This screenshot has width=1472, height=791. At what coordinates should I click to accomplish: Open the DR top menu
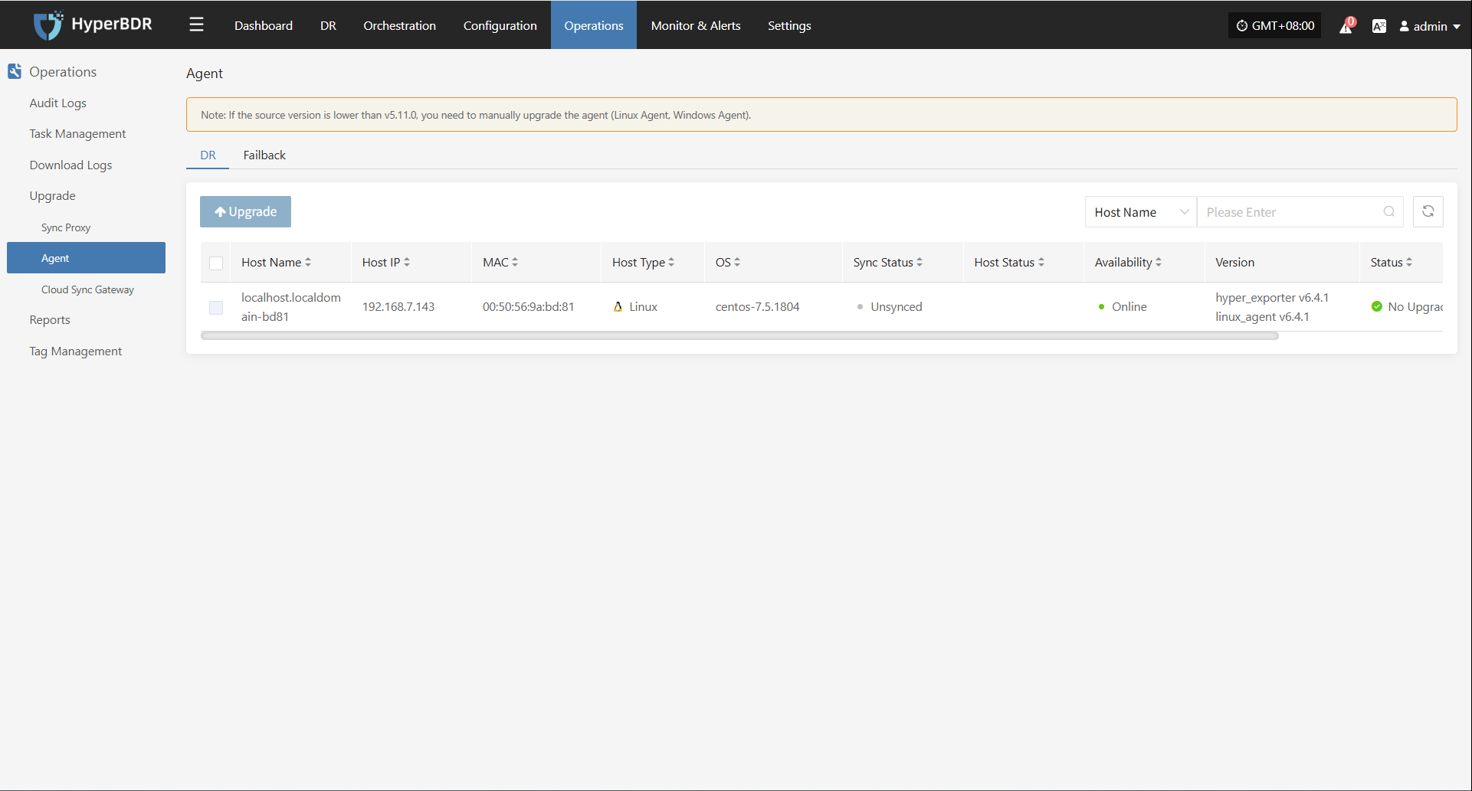tap(328, 25)
